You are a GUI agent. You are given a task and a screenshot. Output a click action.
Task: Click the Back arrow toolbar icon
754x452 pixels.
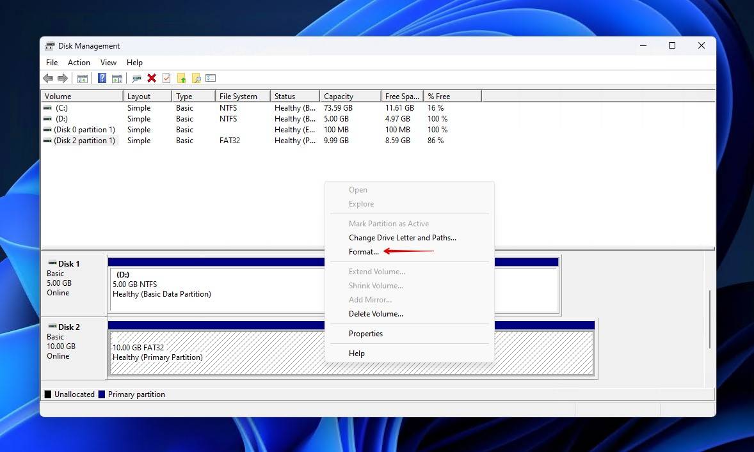pos(48,78)
